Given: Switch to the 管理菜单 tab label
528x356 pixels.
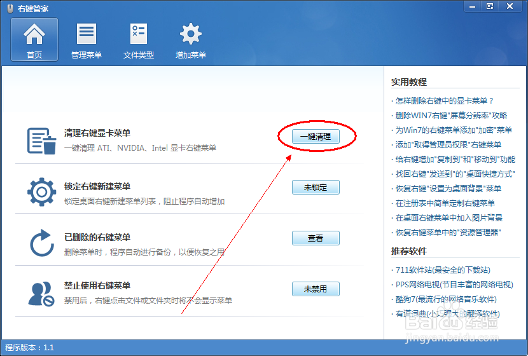Looking at the screenshot, I should 87,55.
